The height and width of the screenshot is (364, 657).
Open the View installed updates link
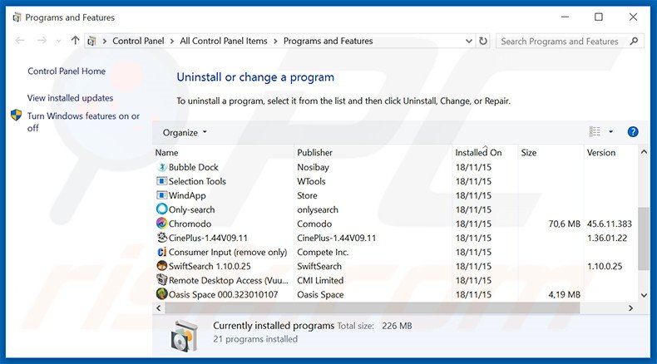point(71,98)
